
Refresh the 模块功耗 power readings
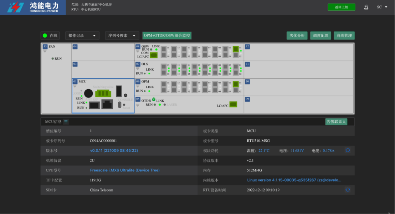pos(348,150)
